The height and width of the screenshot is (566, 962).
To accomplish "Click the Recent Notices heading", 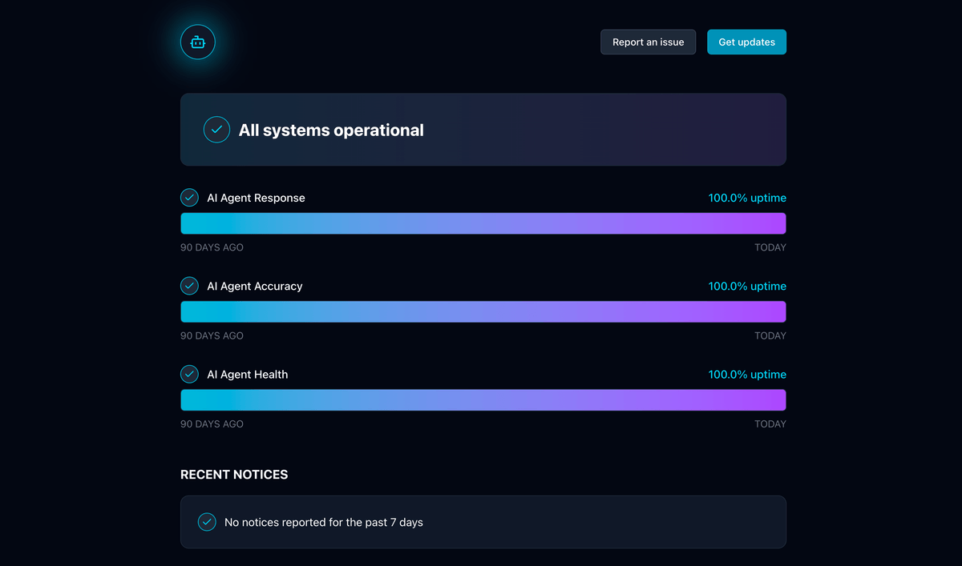I will coord(234,475).
